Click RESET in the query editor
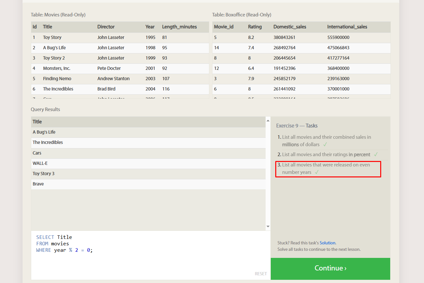This screenshot has width=424, height=283. (x=261, y=274)
